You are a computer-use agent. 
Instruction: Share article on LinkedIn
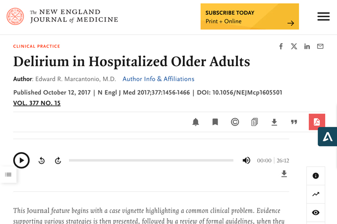[x=307, y=46]
